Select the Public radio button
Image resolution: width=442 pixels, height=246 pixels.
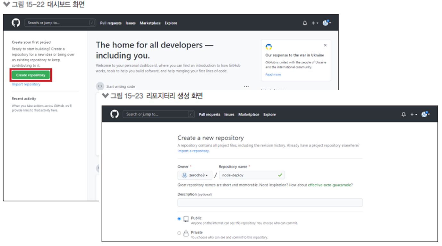179,219
